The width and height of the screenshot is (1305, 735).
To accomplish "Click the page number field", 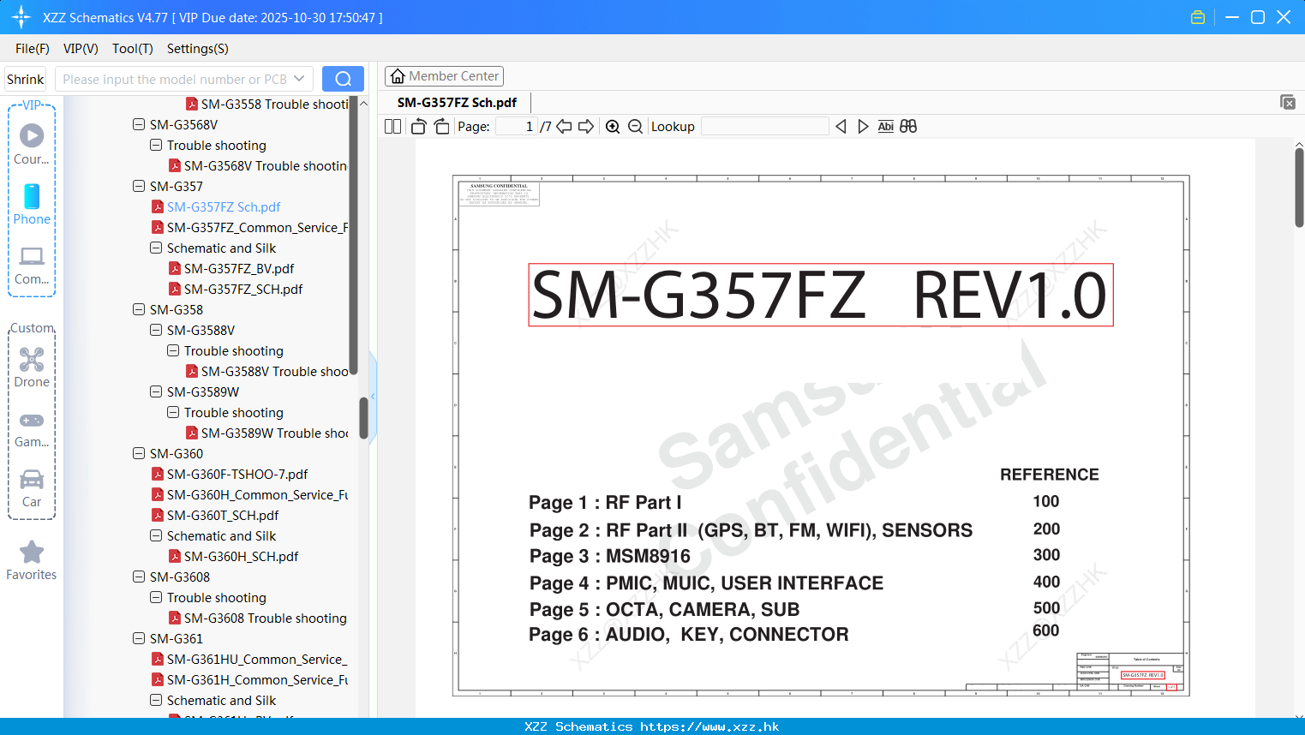I will (517, 126).
